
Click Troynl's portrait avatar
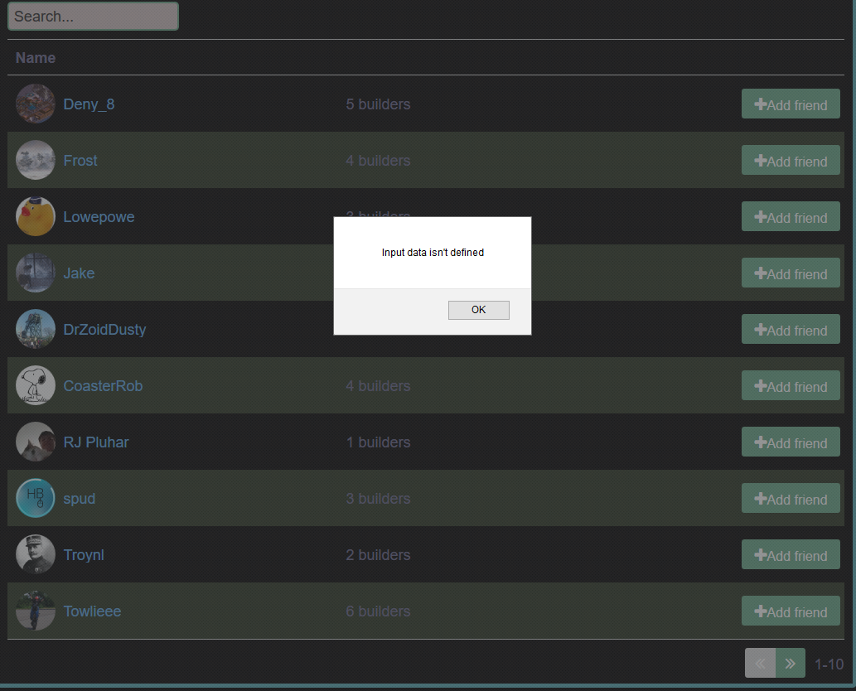pos(36,554)
